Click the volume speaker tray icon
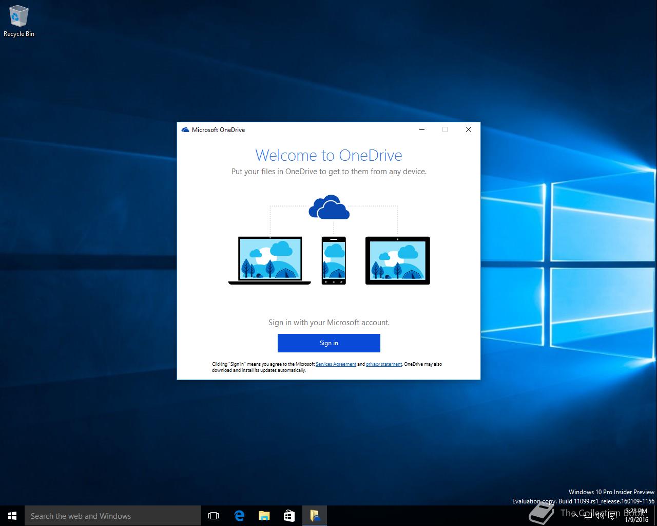 point(600,516)
